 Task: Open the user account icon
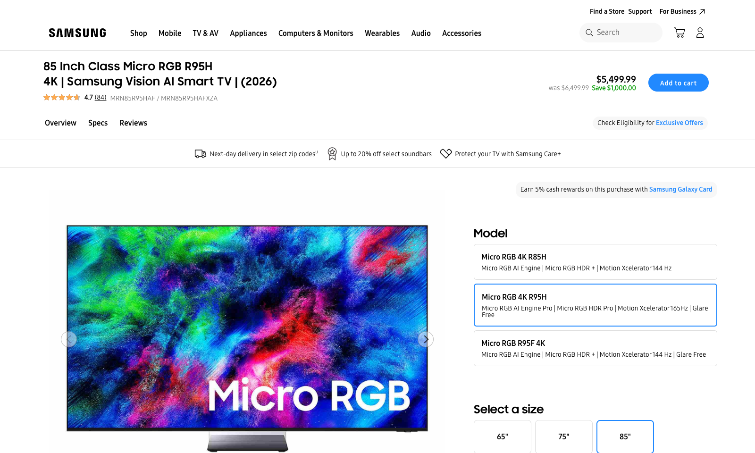click(x=700, y=33)
